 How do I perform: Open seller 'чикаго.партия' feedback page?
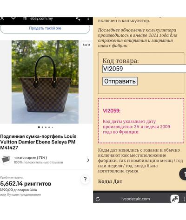pos(30,158)
